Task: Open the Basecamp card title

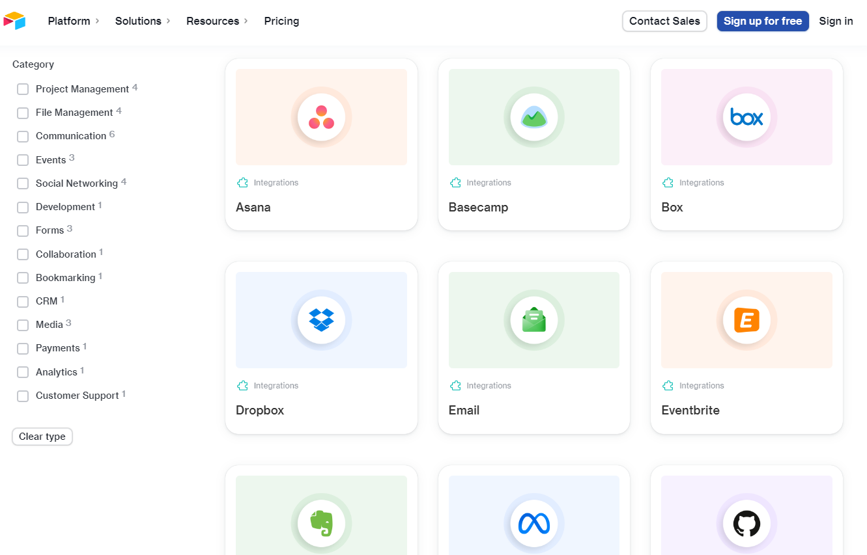Action: click(478, 208)
